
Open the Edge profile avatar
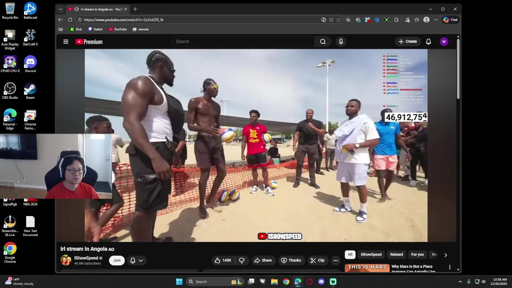point(426,20)
